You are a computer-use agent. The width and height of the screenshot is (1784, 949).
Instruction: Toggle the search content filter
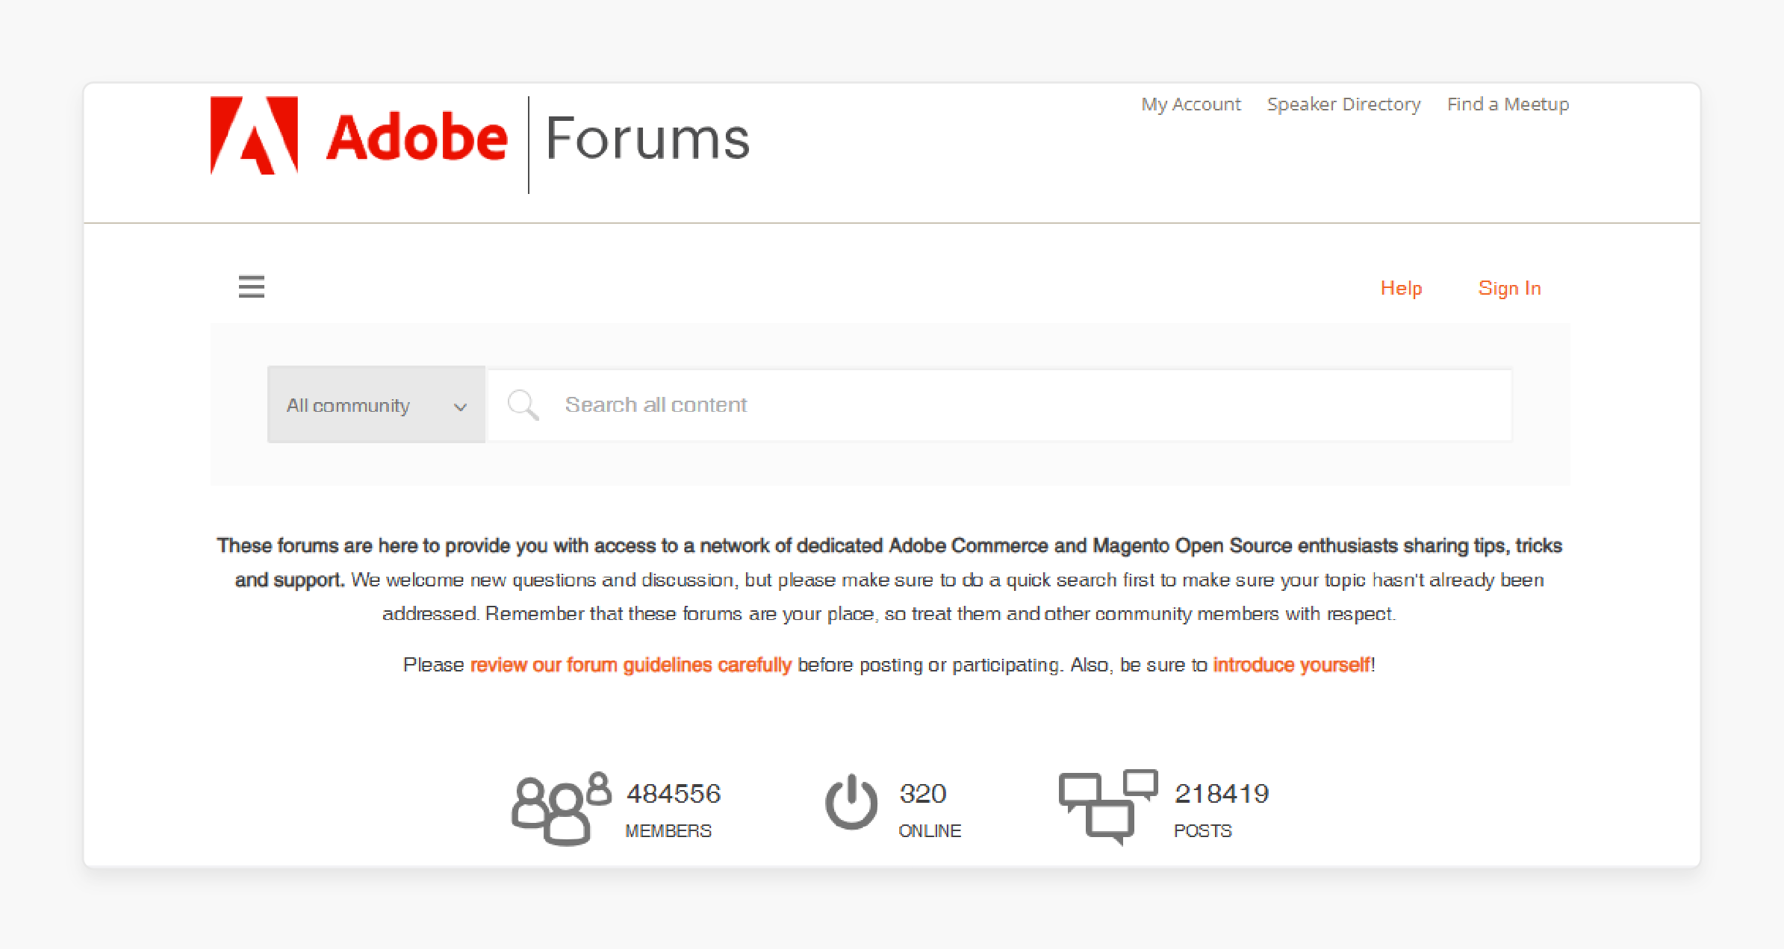coord(374,404)
